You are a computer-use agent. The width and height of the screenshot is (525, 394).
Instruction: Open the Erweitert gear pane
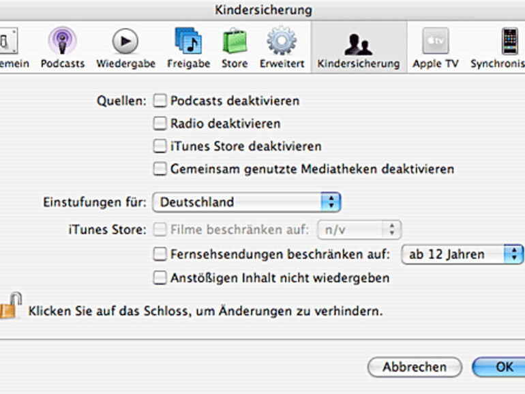click(x=282, y=48)
